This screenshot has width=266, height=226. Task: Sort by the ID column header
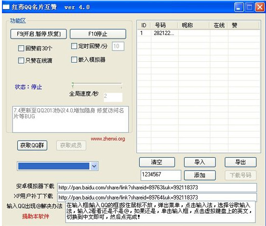click(x=144, y=25)
